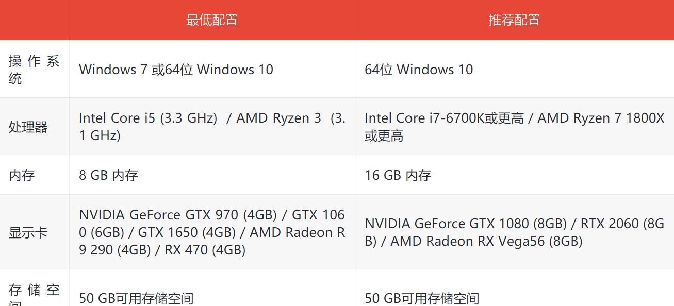Click recommended processor cell Intel Core i7-6700K
Image resolution: width=674 pixels, height=306 pixels.
click(514, 127)
